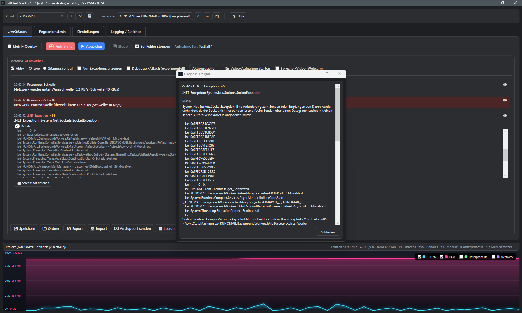
Task: Export diagnostics using the Export button
Action: tap(75, 228)
